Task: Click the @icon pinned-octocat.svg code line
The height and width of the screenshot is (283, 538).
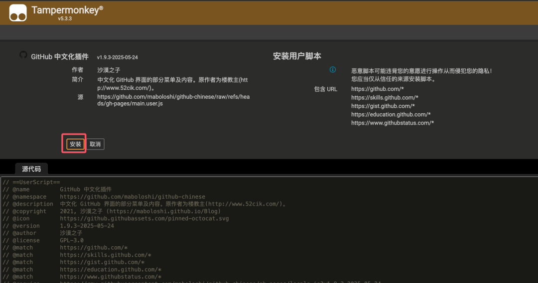Action: pyautogui.click(x=116, y=218)
